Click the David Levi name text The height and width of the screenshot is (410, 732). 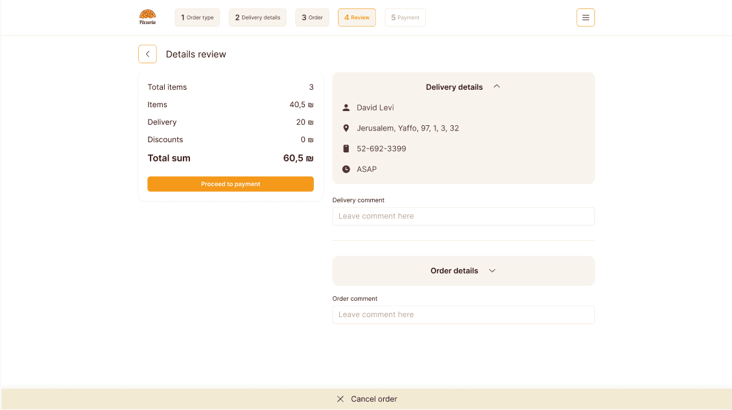pyautogui.click(x=375, y=108)
